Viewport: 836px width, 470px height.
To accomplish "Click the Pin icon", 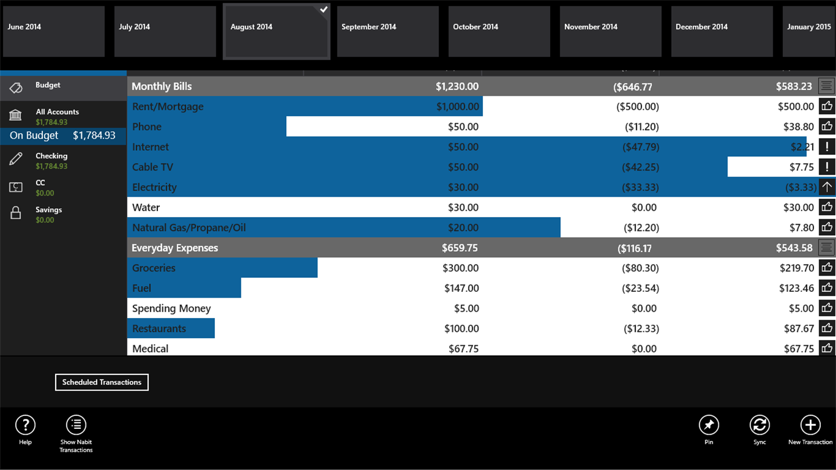I will (708, 425).
